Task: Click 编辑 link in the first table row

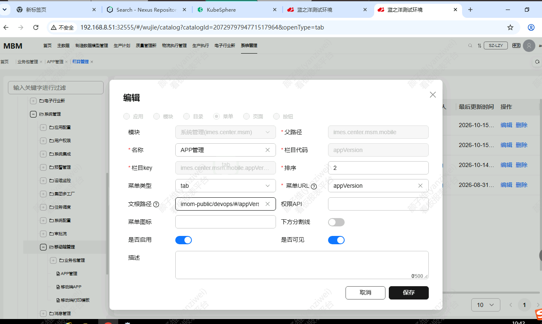Action: pyautogui.click(x=506, y=125)
